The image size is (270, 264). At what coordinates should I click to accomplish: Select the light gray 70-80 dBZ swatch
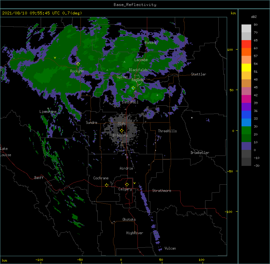pos(246,29)
